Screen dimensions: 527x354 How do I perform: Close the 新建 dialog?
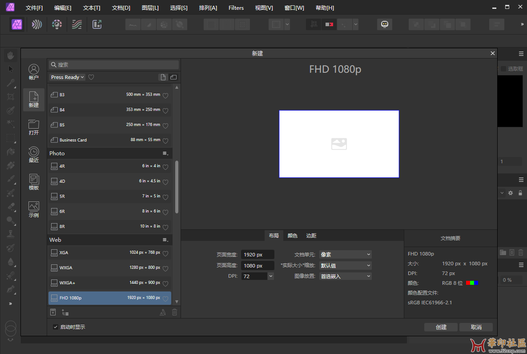point(492,53)
